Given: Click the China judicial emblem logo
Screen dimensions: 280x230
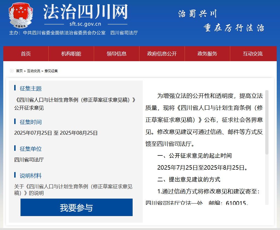Looking at the screenshot, I should coord(21,15).
